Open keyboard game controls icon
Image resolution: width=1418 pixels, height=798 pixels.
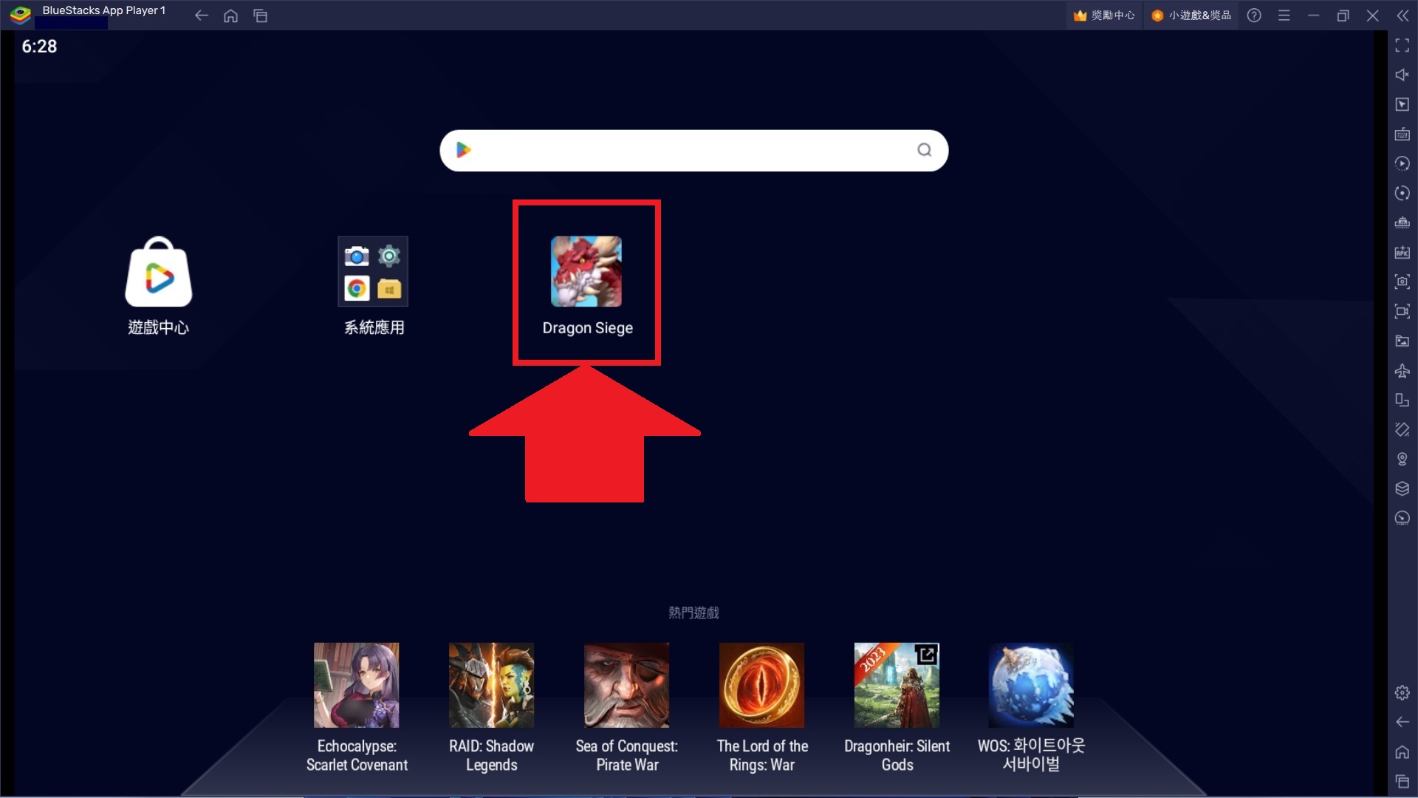point(1402,134)
